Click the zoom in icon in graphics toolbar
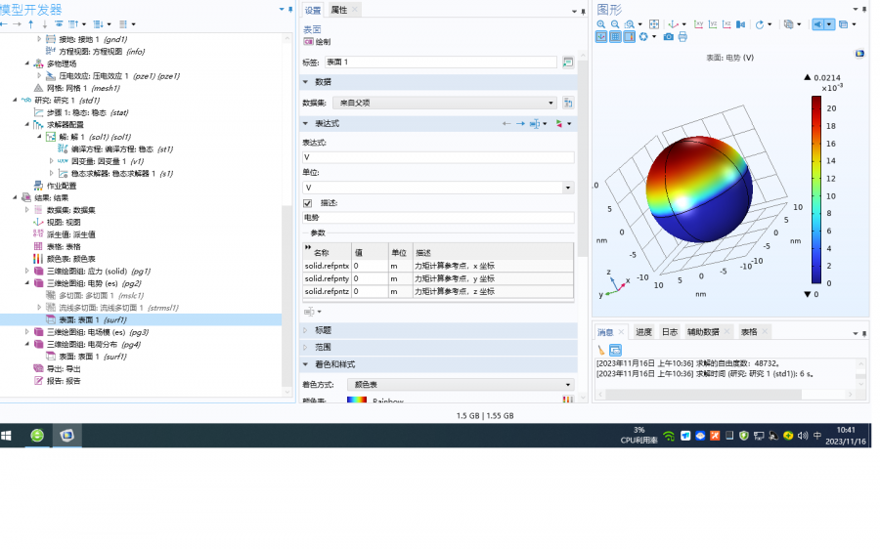Viewport: 880px width, 549px height. click(x=601, y=24)
